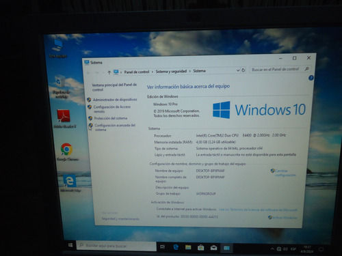Open Task View on the taskbar
The width and height of the screenshot is (342, 256).
[x=163, y=246]
